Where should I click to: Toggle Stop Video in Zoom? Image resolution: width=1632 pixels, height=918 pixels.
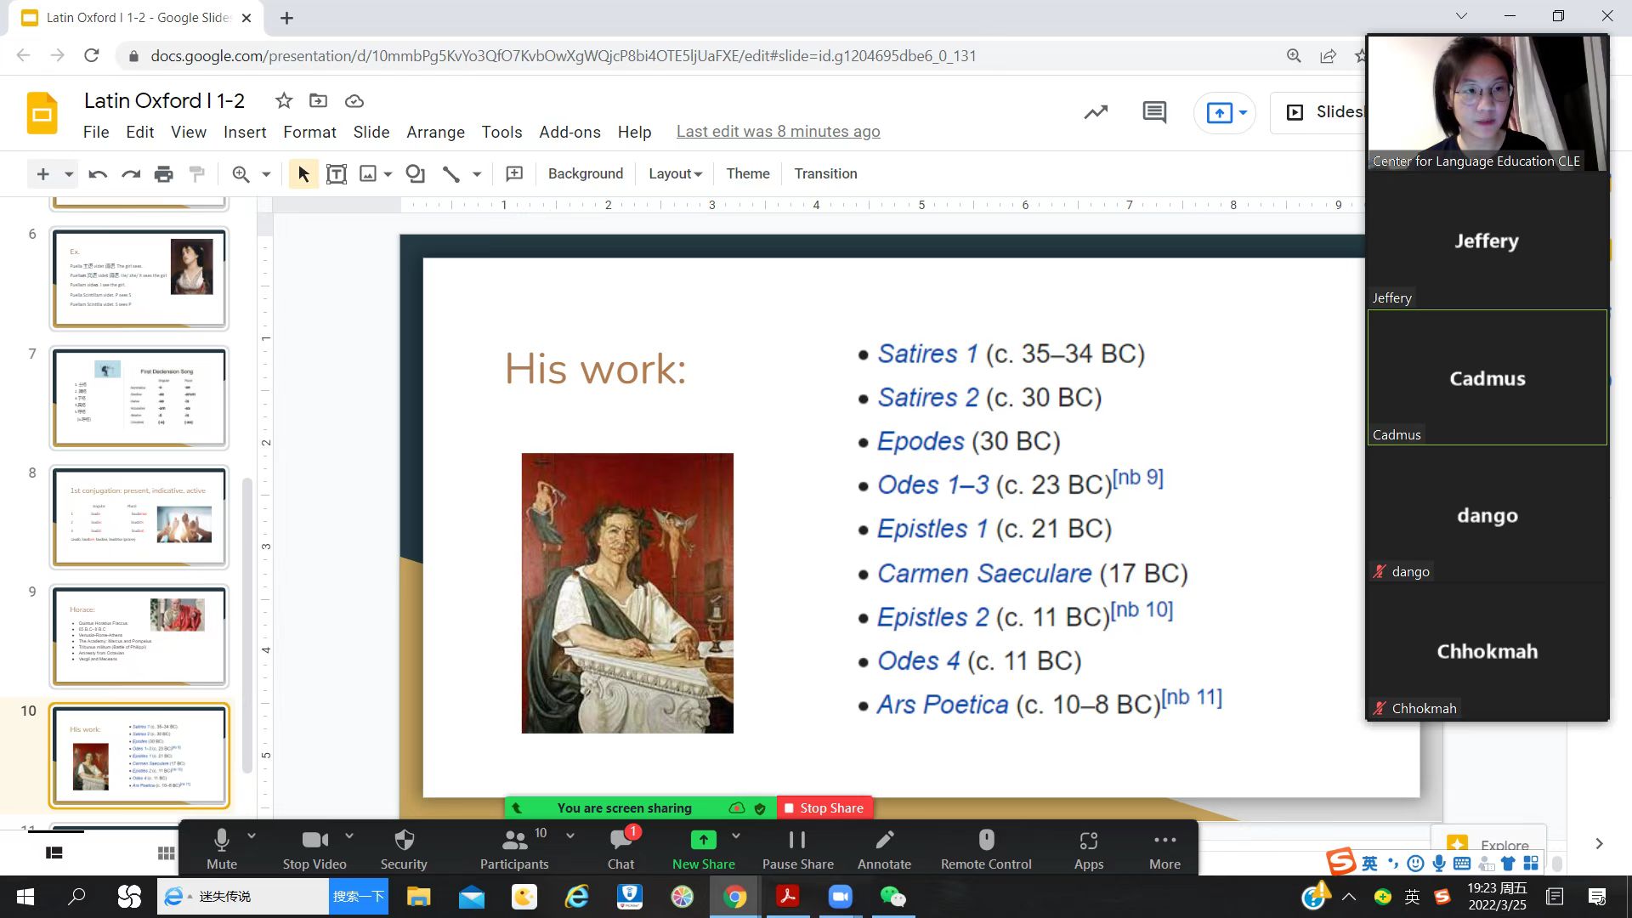pyautogui.click(x=314, y=848)
